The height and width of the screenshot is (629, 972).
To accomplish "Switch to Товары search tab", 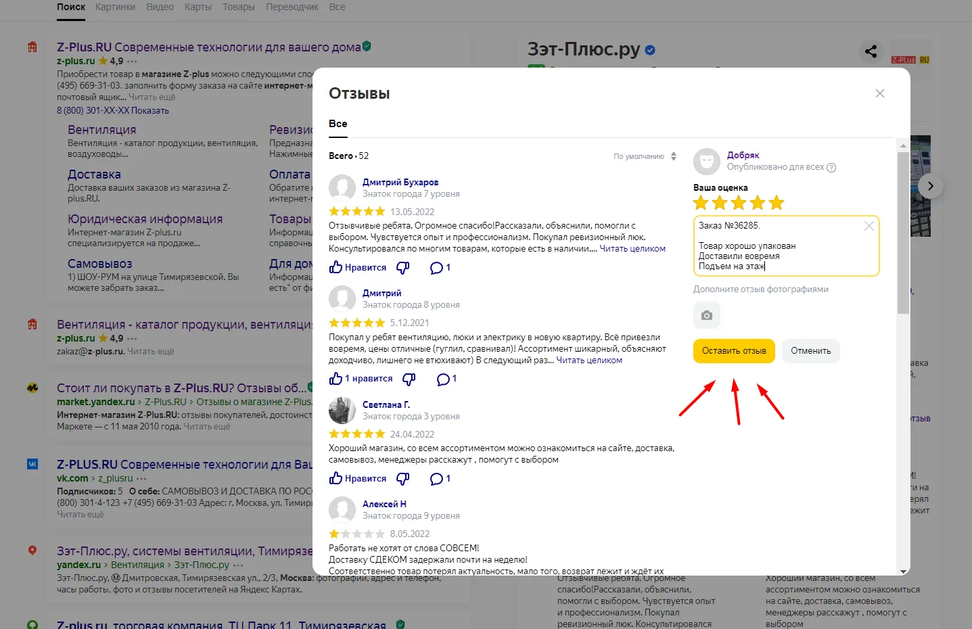I will coord(239,7).
